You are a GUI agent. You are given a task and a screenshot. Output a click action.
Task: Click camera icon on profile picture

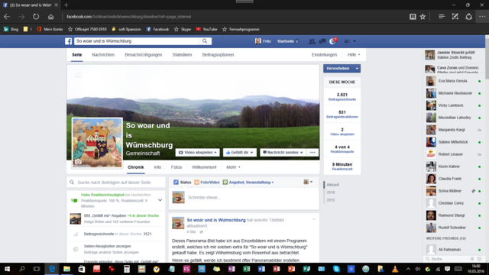click(78, 162)
